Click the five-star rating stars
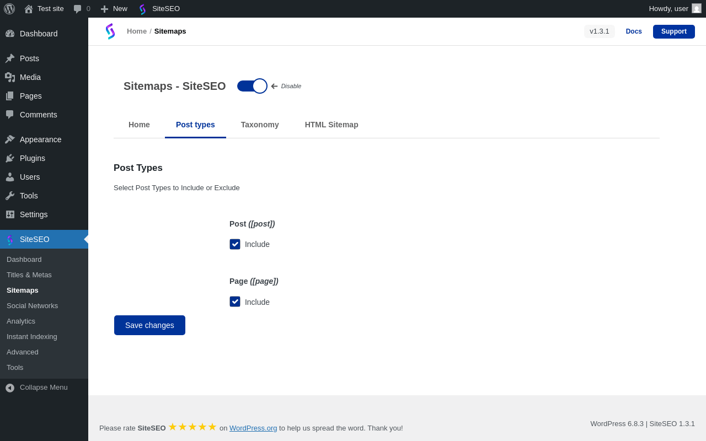 [192, 427]
